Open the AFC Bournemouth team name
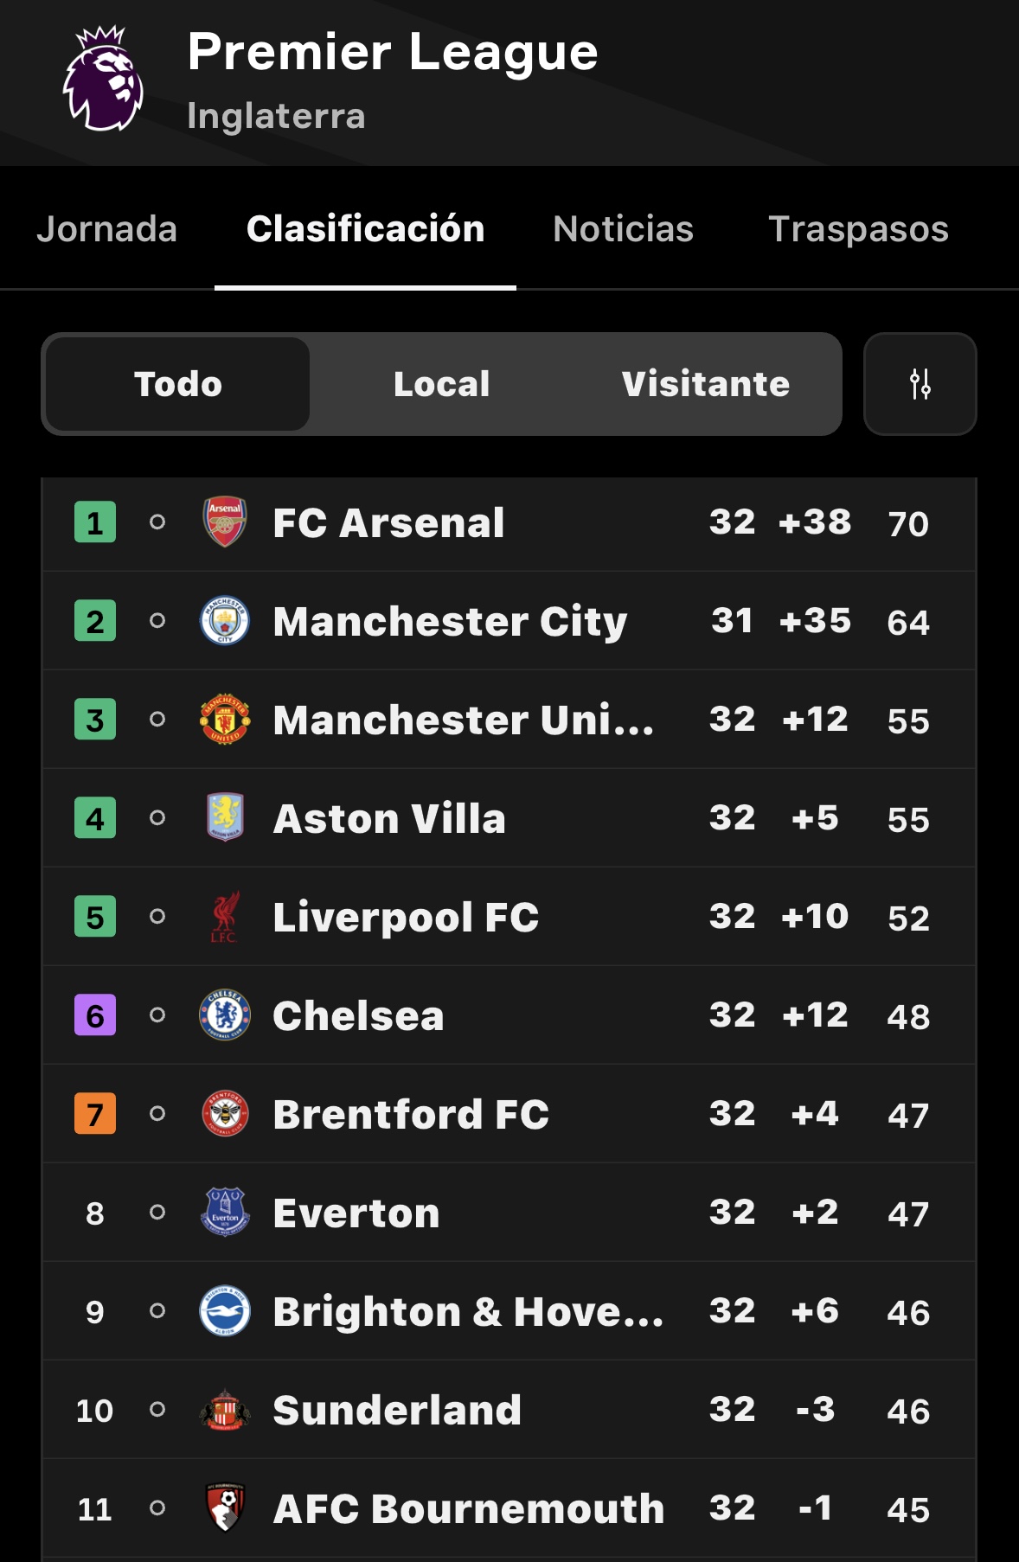 coord(468,1509)
